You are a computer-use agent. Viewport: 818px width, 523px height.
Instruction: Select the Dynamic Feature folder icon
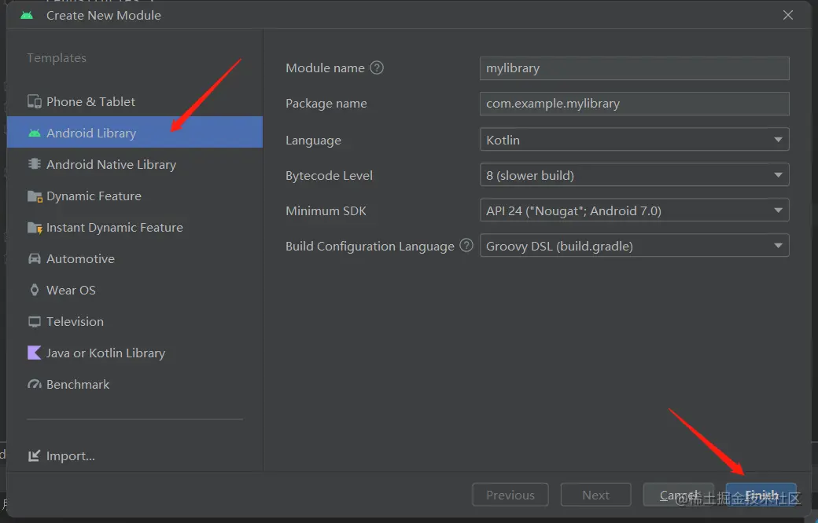click(x=35, y=196)
